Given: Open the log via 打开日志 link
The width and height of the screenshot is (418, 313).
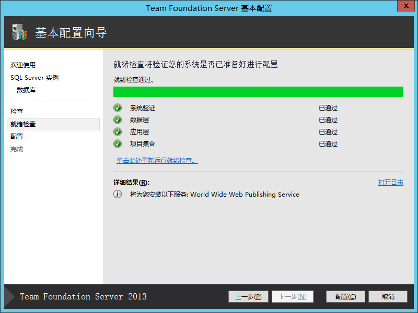Looking at the screenshot, I should click(390, 182).
